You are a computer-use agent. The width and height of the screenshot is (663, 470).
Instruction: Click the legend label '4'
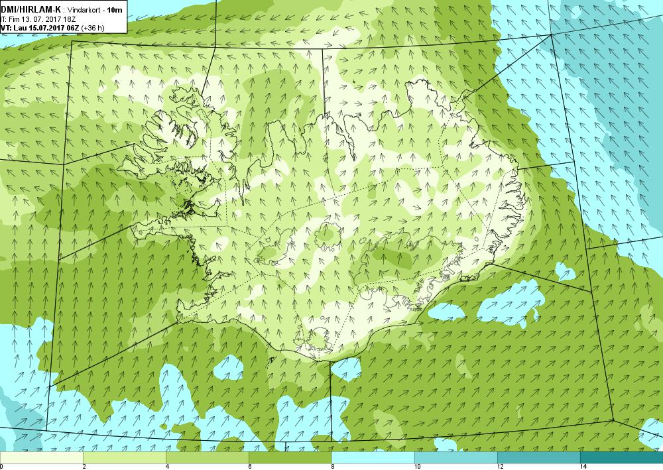coord(168,467)
